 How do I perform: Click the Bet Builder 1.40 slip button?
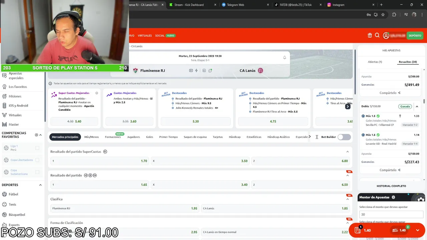point(400,230)
